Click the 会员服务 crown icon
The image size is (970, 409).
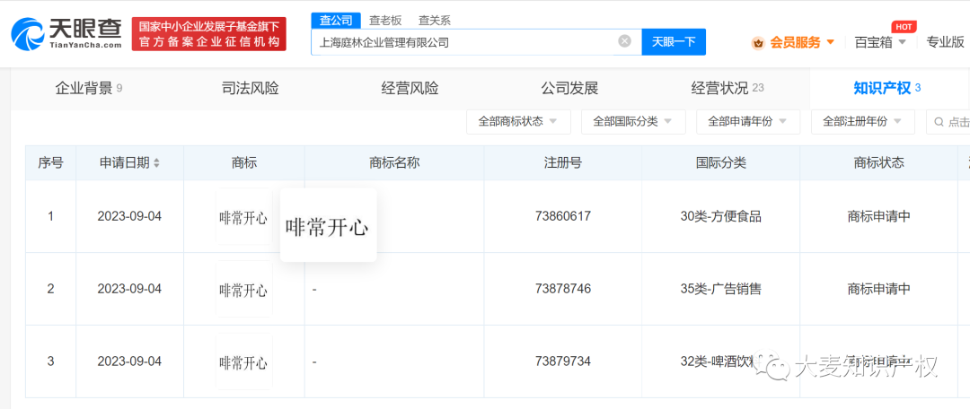(x=758, y=43)
